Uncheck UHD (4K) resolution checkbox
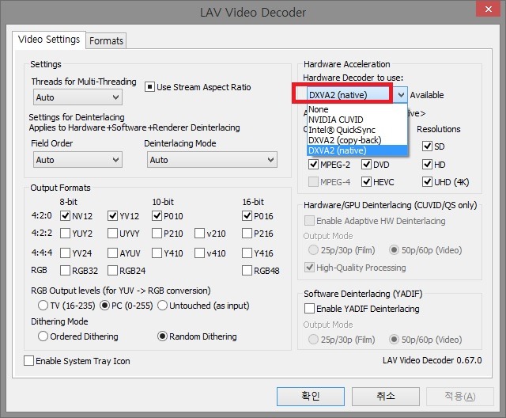Image resolution: width=506 pixels, height=418 pixels. [x=427, y=182]
